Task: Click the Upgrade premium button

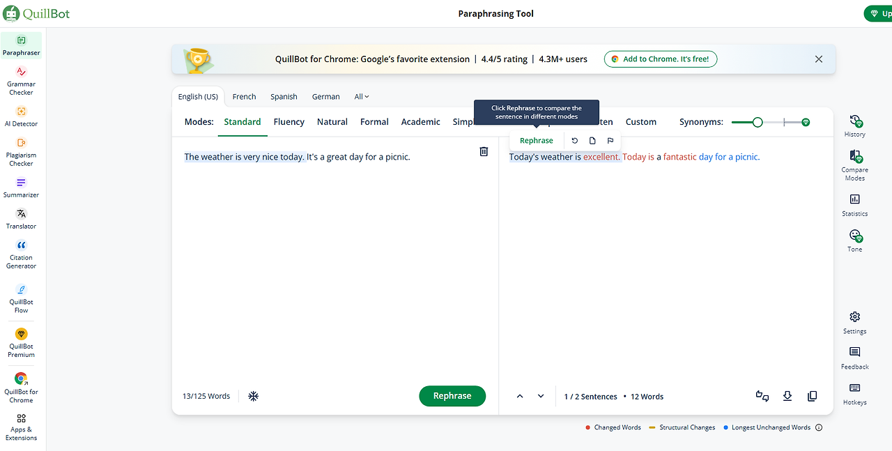Action: tap(879, 14)
